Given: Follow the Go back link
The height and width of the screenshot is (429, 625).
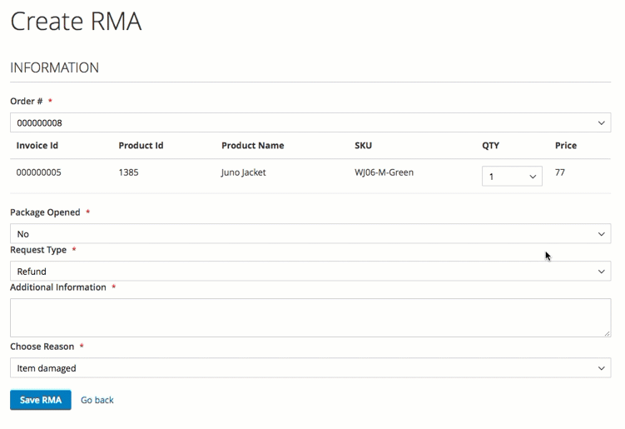Looking at the screenshot, I should [97, 401].
